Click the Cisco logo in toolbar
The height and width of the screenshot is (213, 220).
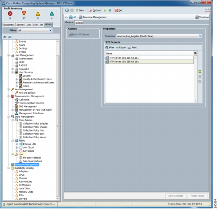207,10
